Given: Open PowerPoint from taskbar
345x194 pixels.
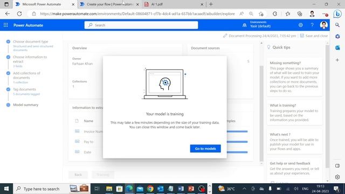Looking at the screenshot, I should point(191,189).
